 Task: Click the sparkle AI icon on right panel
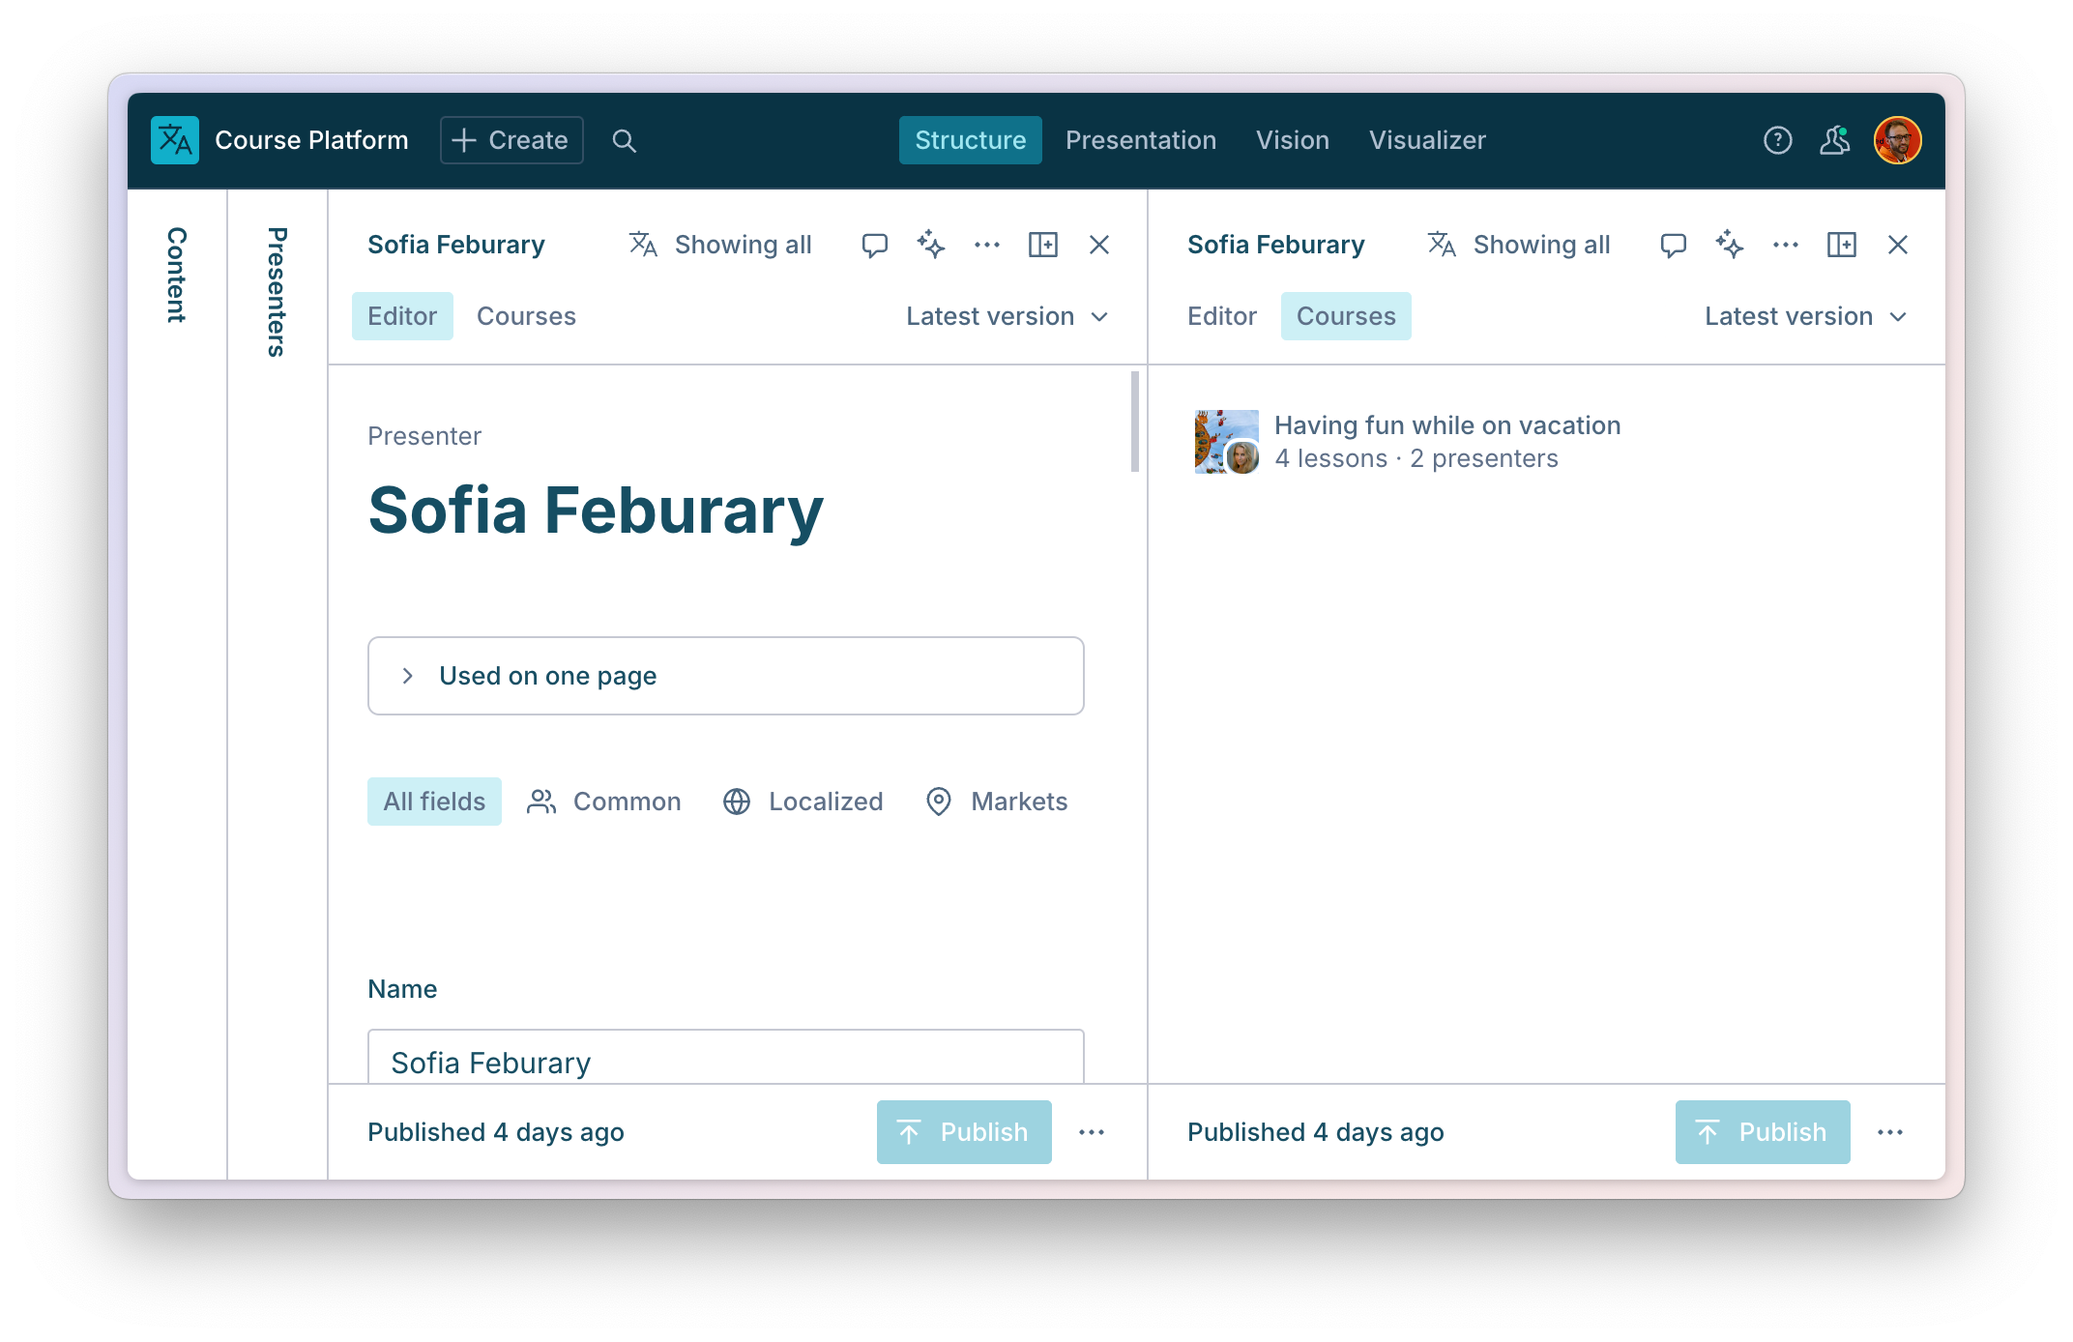[1727, 245]
